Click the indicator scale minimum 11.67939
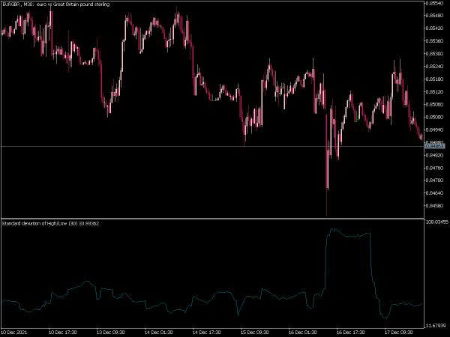This screenshot has width=450, height=337. click(x=436, y=326)
